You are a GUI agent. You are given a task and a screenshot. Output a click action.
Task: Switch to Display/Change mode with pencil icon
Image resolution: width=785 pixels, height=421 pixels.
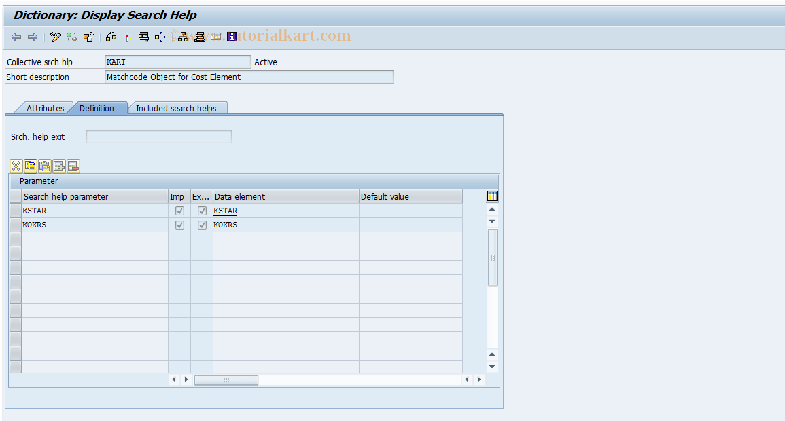pyautogui.click(x=56, y=37)
